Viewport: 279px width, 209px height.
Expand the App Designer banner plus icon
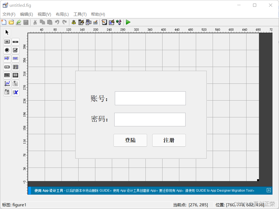pyautogui.click(x=269, y=190)
